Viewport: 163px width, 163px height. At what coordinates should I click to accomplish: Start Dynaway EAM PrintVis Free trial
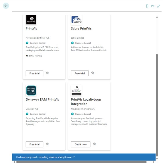(x=34, y=144)
